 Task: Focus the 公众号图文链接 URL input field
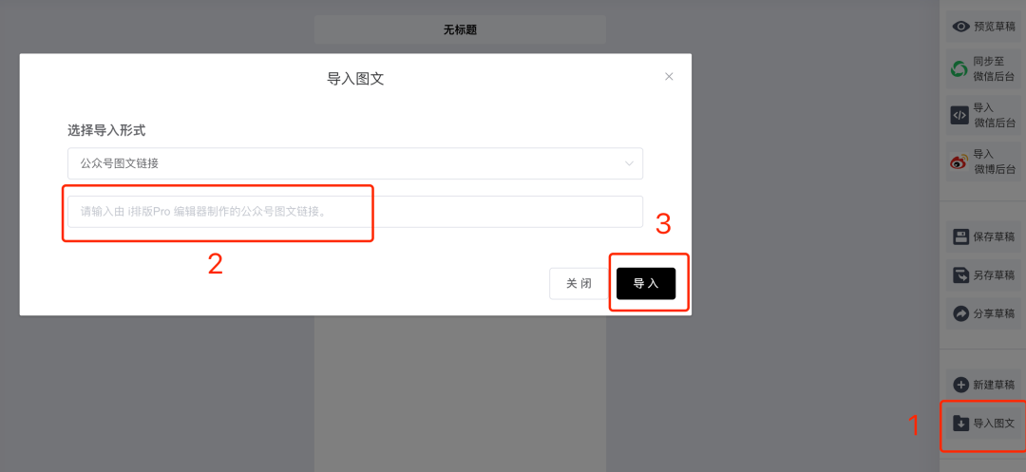click(355, 212)
